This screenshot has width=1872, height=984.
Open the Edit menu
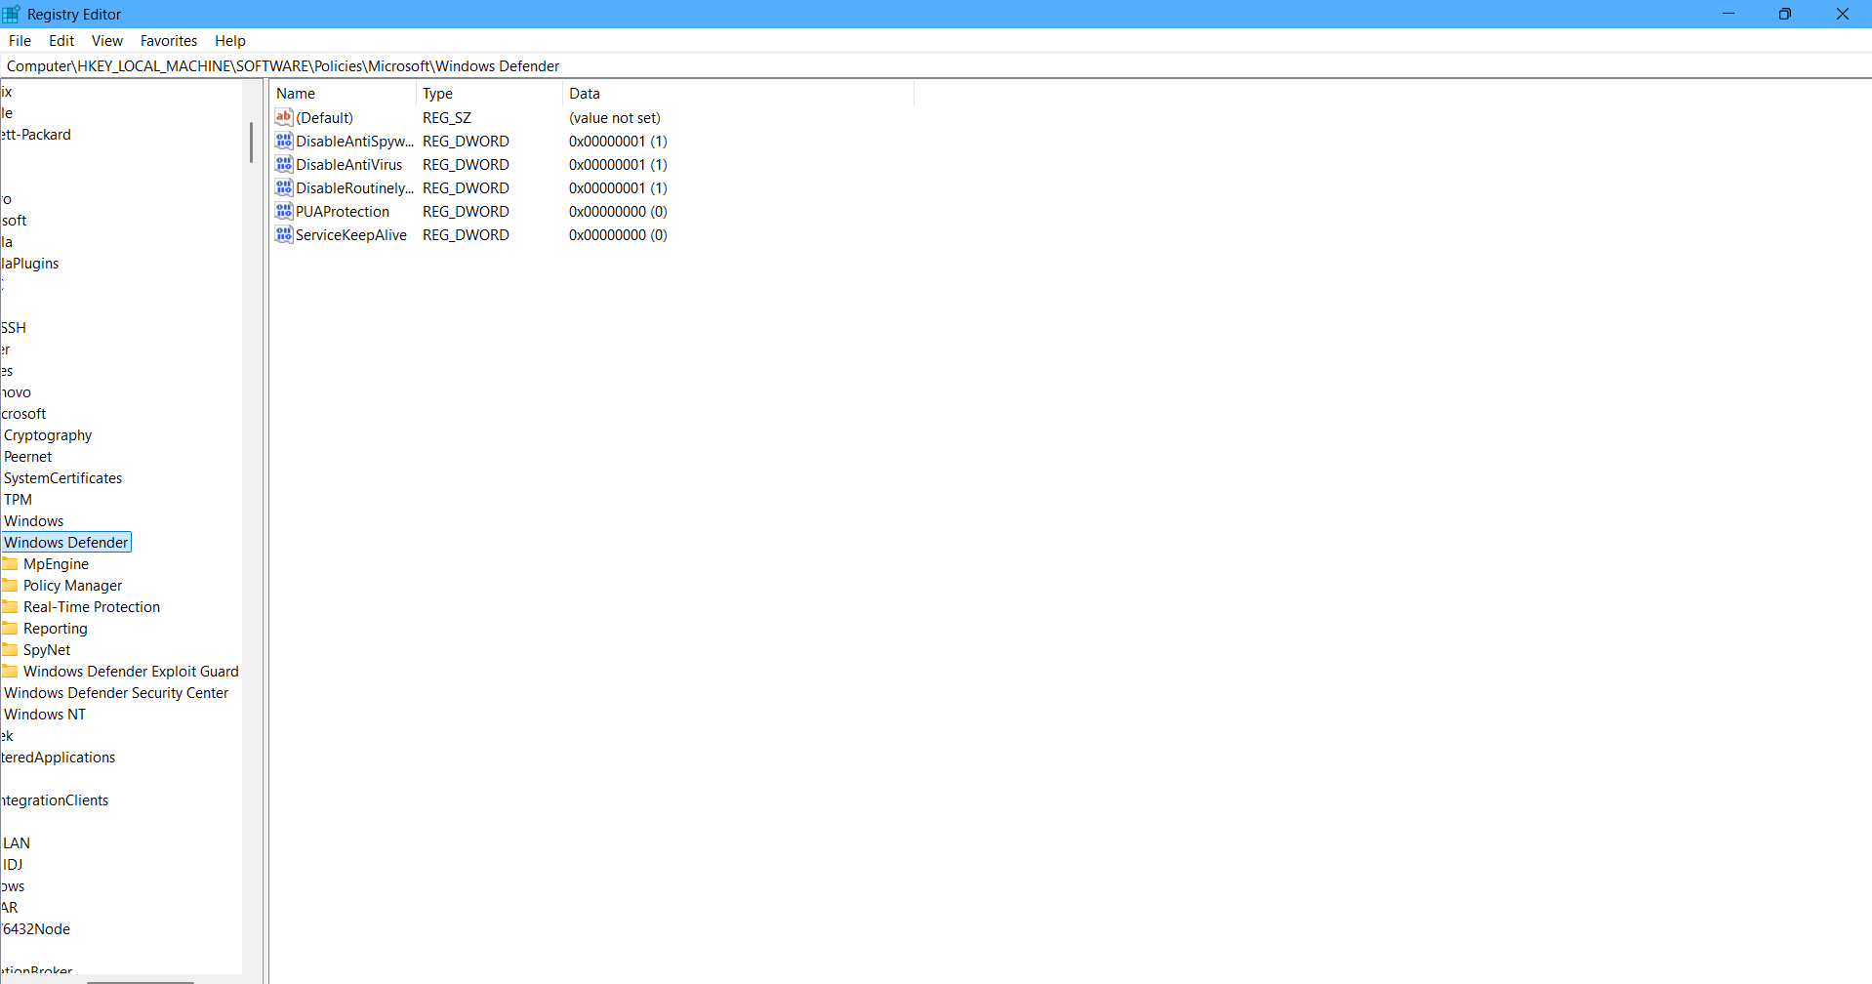point(61,41)
